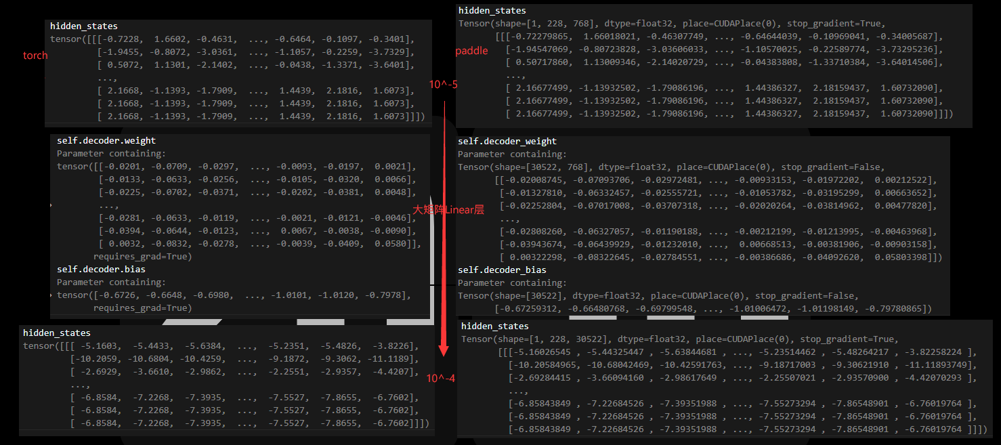Click the 'self.decoder_weight' heading
The height and width of the screenshot is (445, 1001).
pos(507,142)
